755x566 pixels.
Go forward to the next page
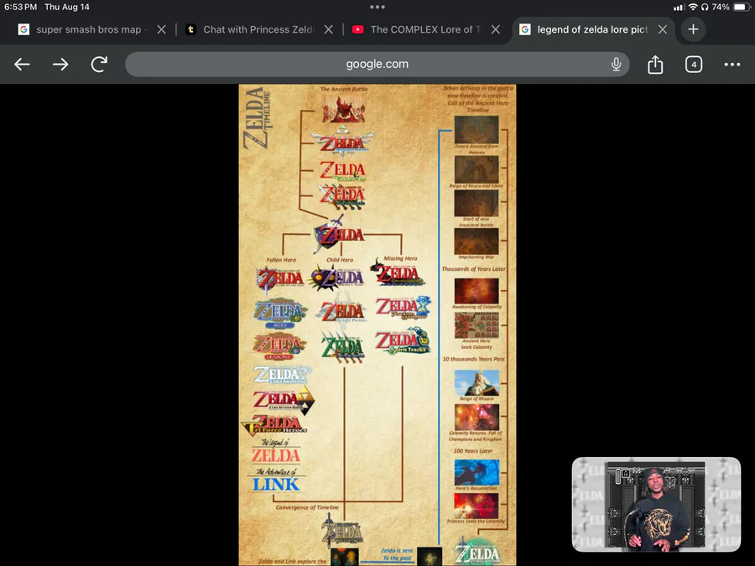[60, 64]
